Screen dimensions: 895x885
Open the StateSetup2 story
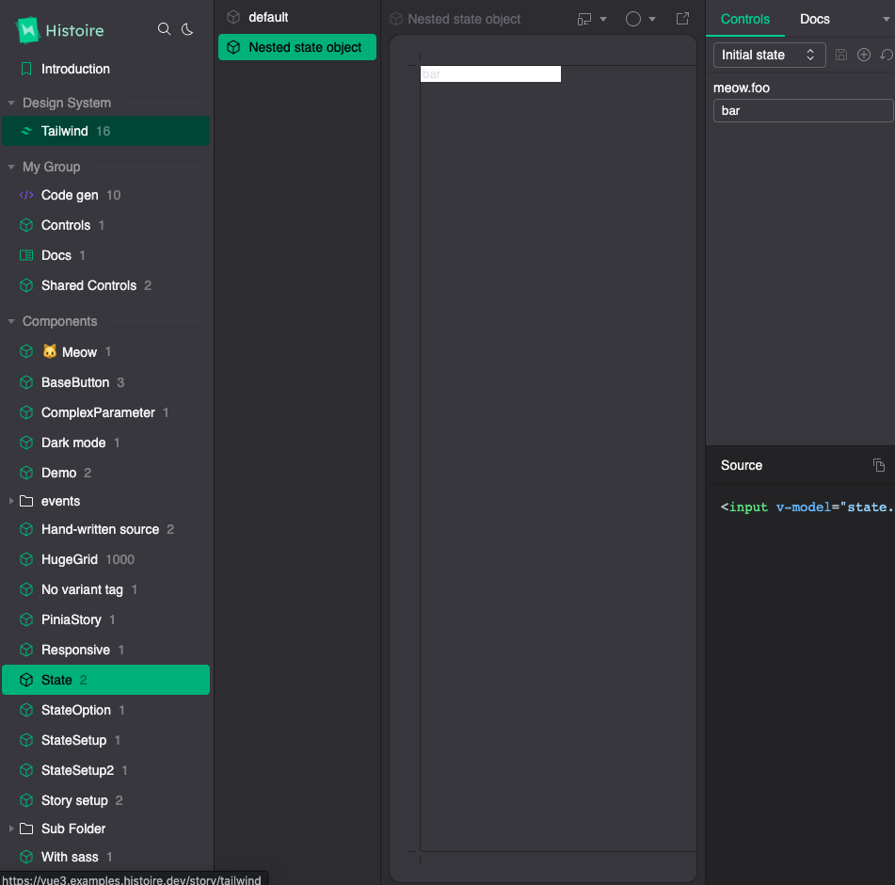point(105,770)
